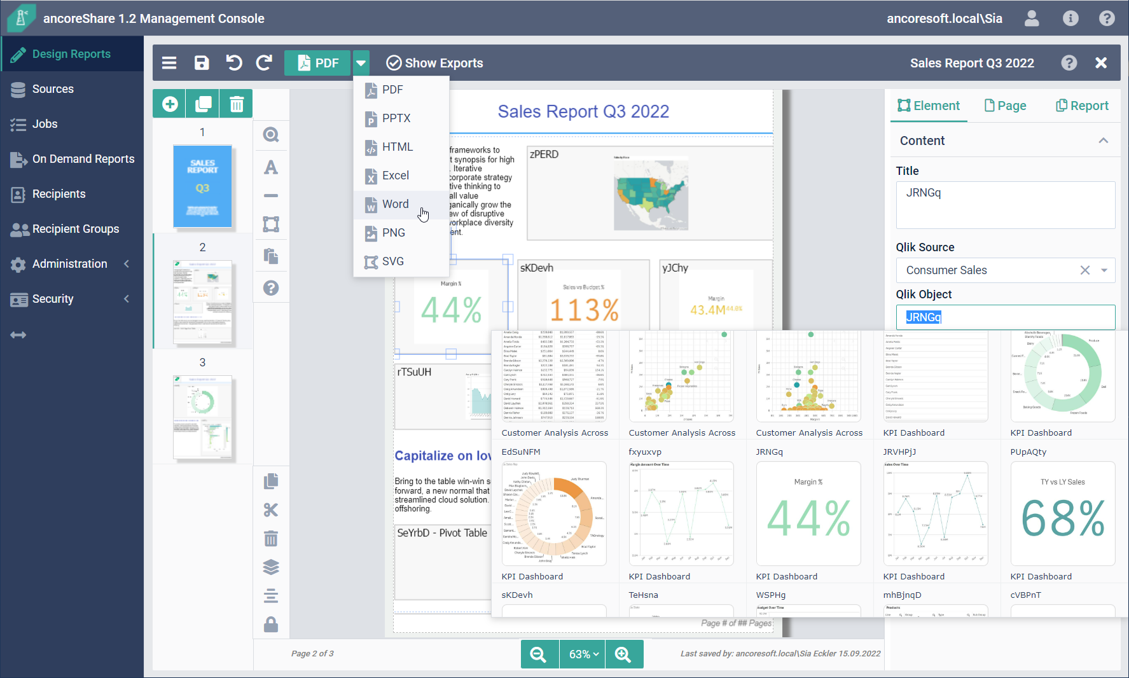
Task: Click the scissors cut icon
Action: [x=271, y=510]
